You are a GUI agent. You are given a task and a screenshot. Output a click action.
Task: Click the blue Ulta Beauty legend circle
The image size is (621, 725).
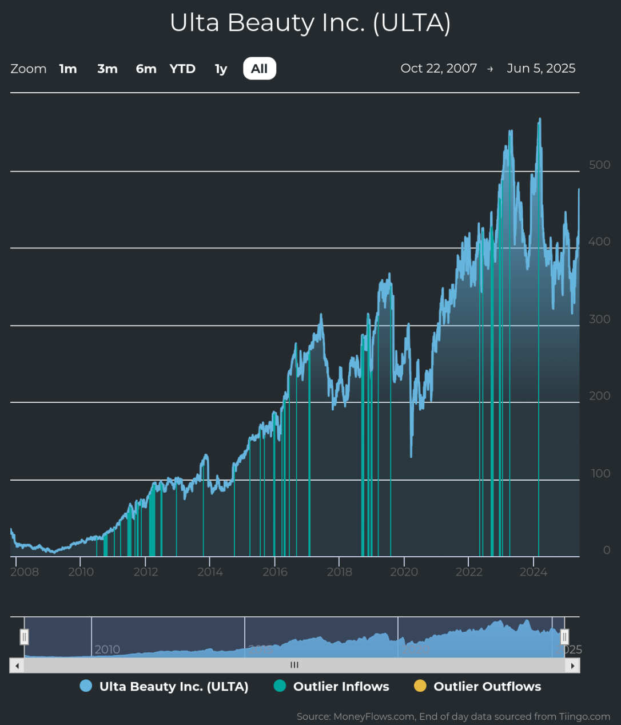click(x=86, y=686)
